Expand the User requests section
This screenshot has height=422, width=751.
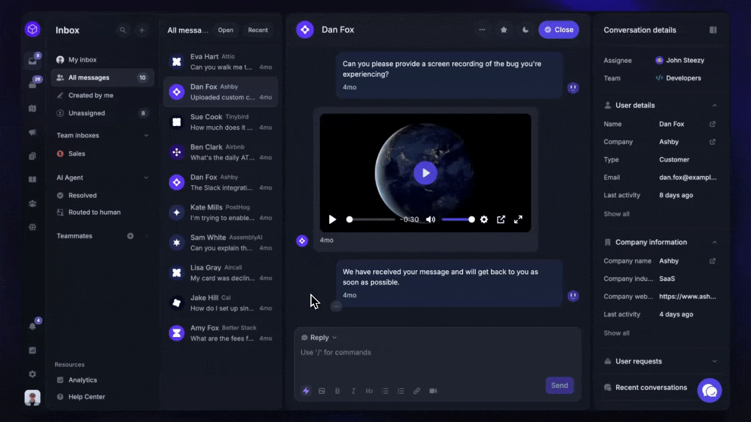[714, 362]
